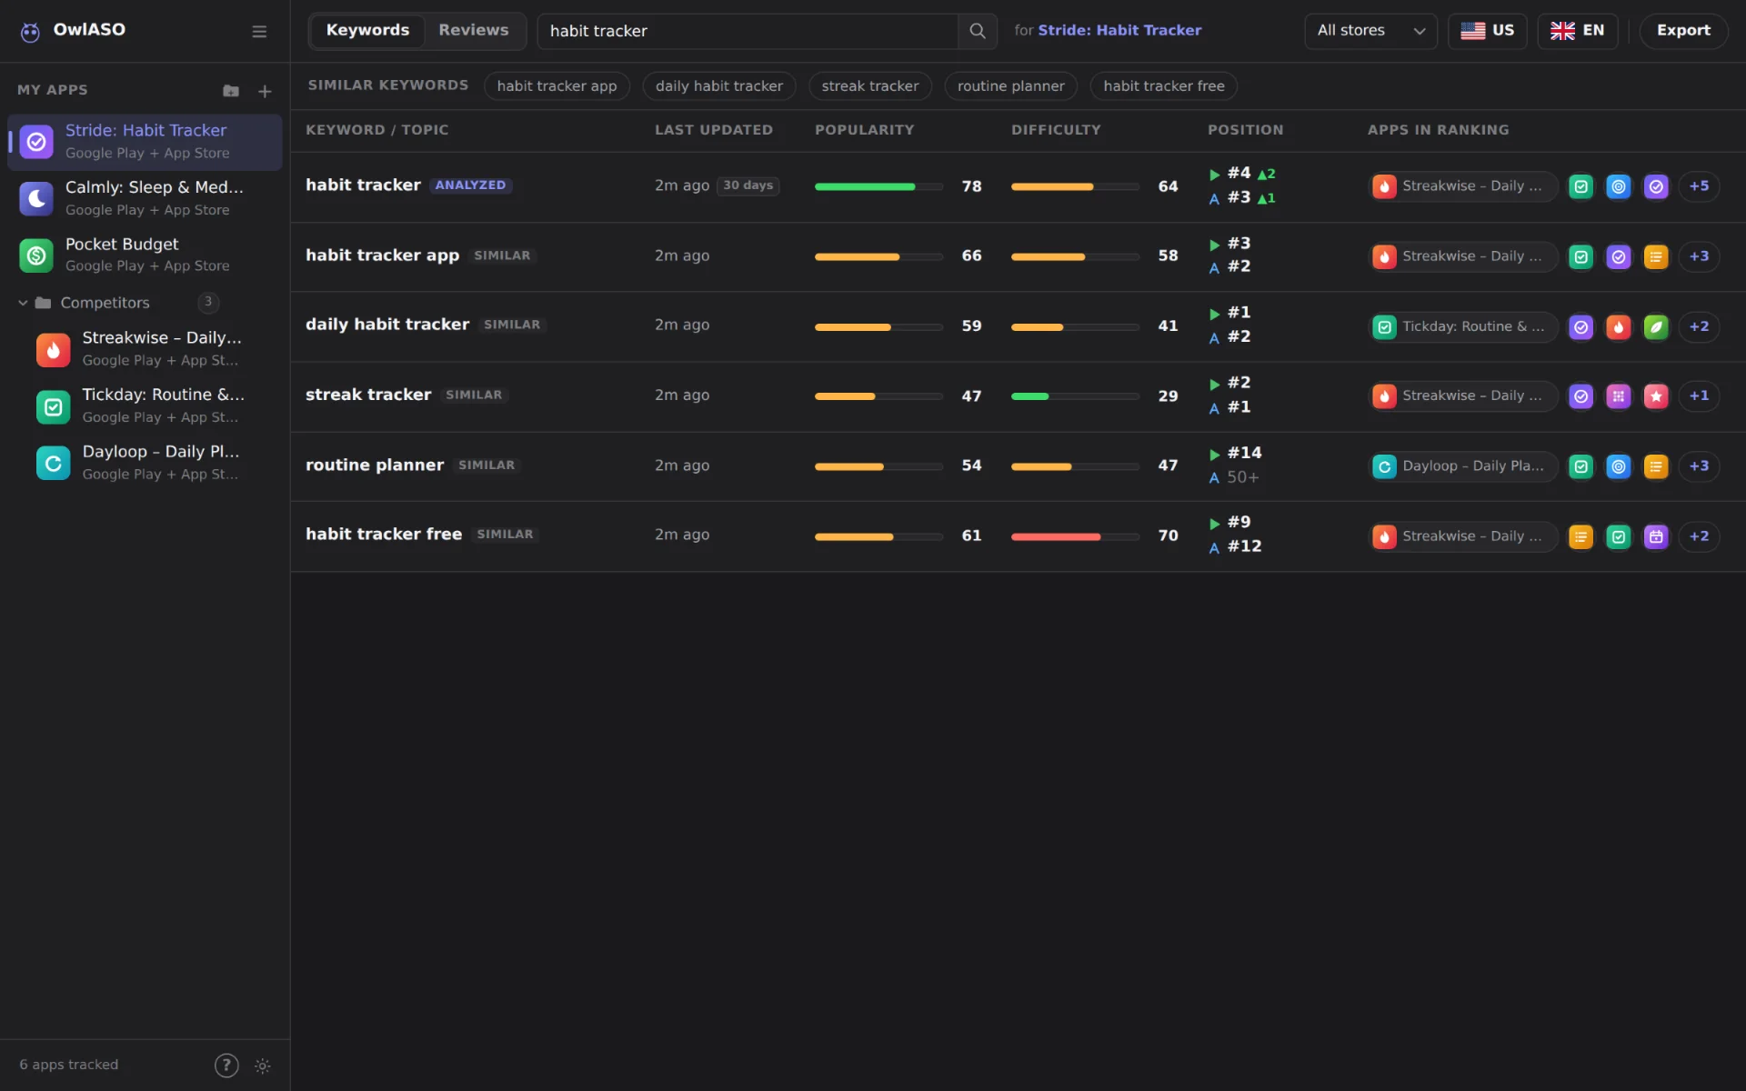Sort by Difficulty column header

tap(1056, 130)
